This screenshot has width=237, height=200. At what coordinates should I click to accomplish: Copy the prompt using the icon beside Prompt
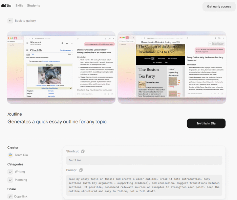click(x=81, y=170)
